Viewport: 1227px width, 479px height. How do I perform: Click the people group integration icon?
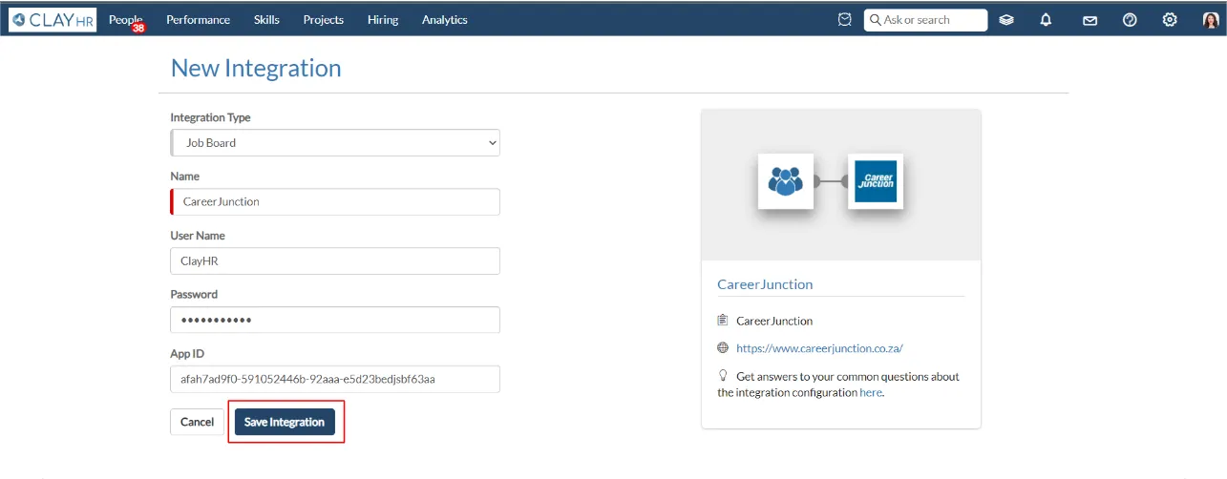(786, 181)
